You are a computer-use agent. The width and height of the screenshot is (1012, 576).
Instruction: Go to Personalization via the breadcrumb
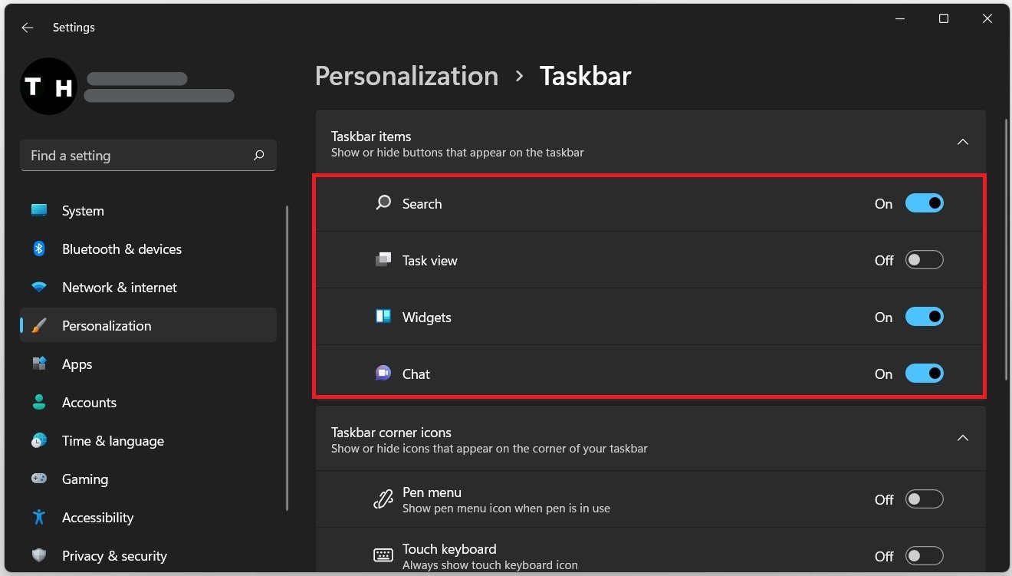pyautogui.click(x=406, y=76)
